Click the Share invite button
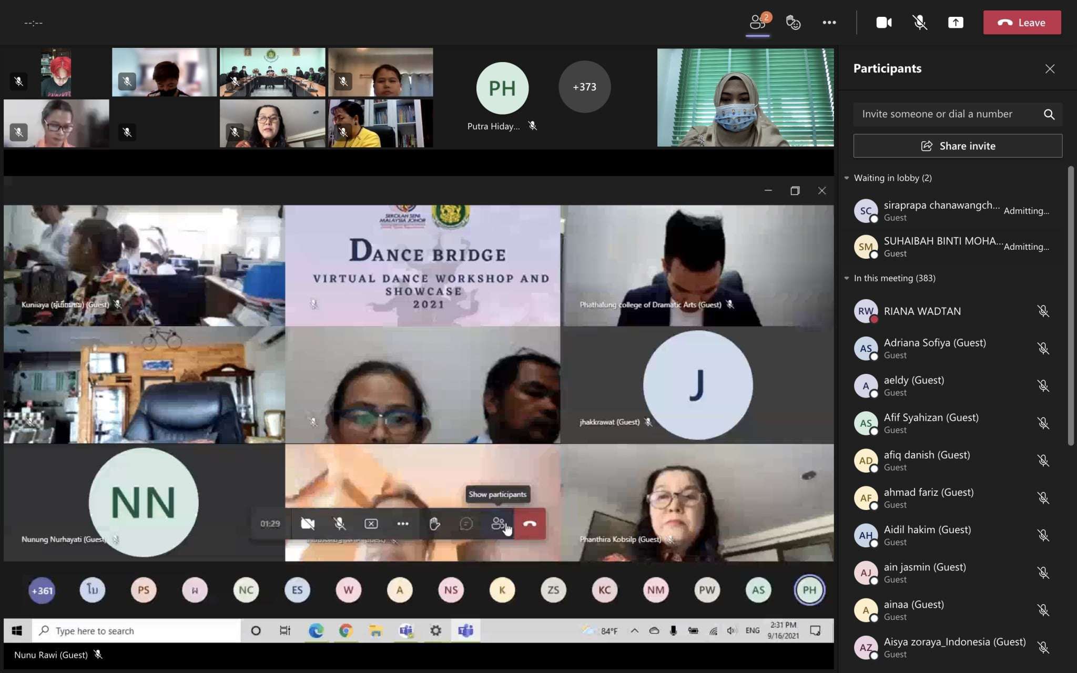 tap(957, 146)
